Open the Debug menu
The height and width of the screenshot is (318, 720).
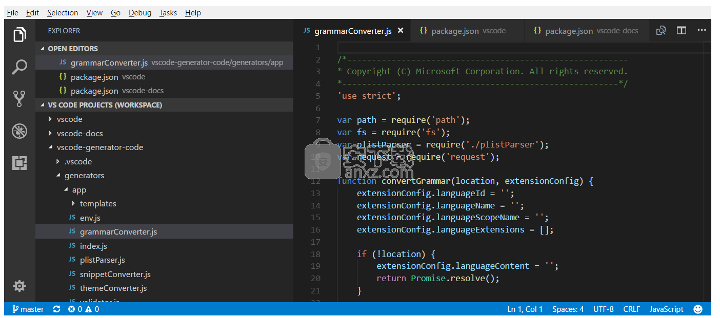tap(140, 13)
